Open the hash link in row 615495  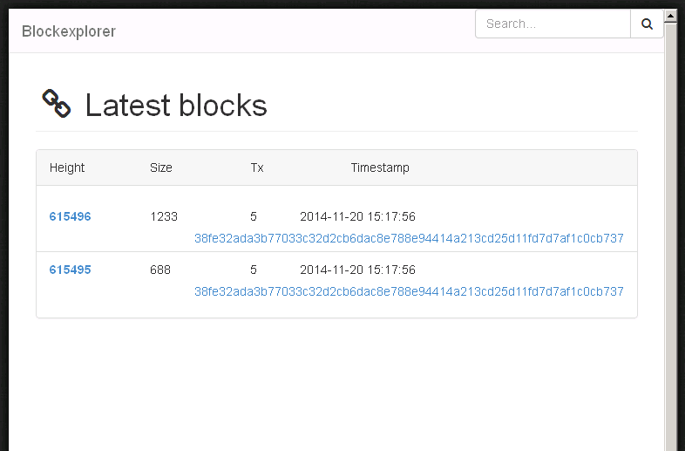409,291
